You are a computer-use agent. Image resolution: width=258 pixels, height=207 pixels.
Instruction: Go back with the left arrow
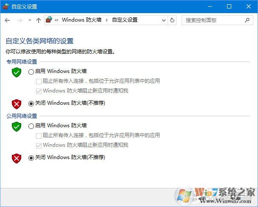point(7,20)
